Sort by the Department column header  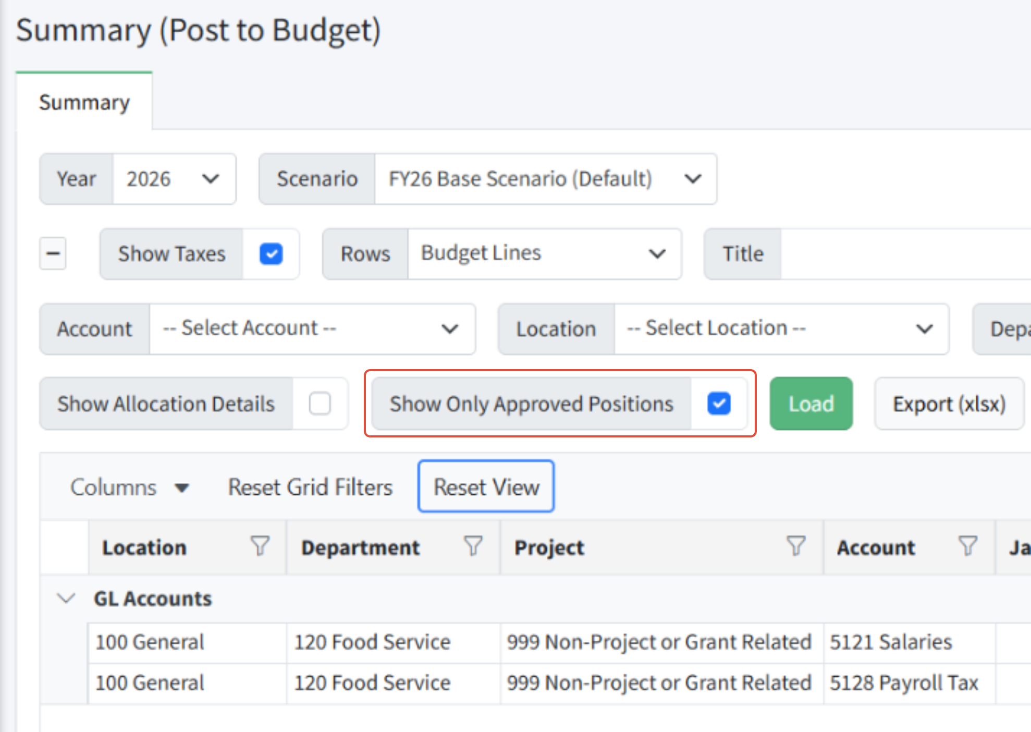pyautogui.click(x=361, y=547)
